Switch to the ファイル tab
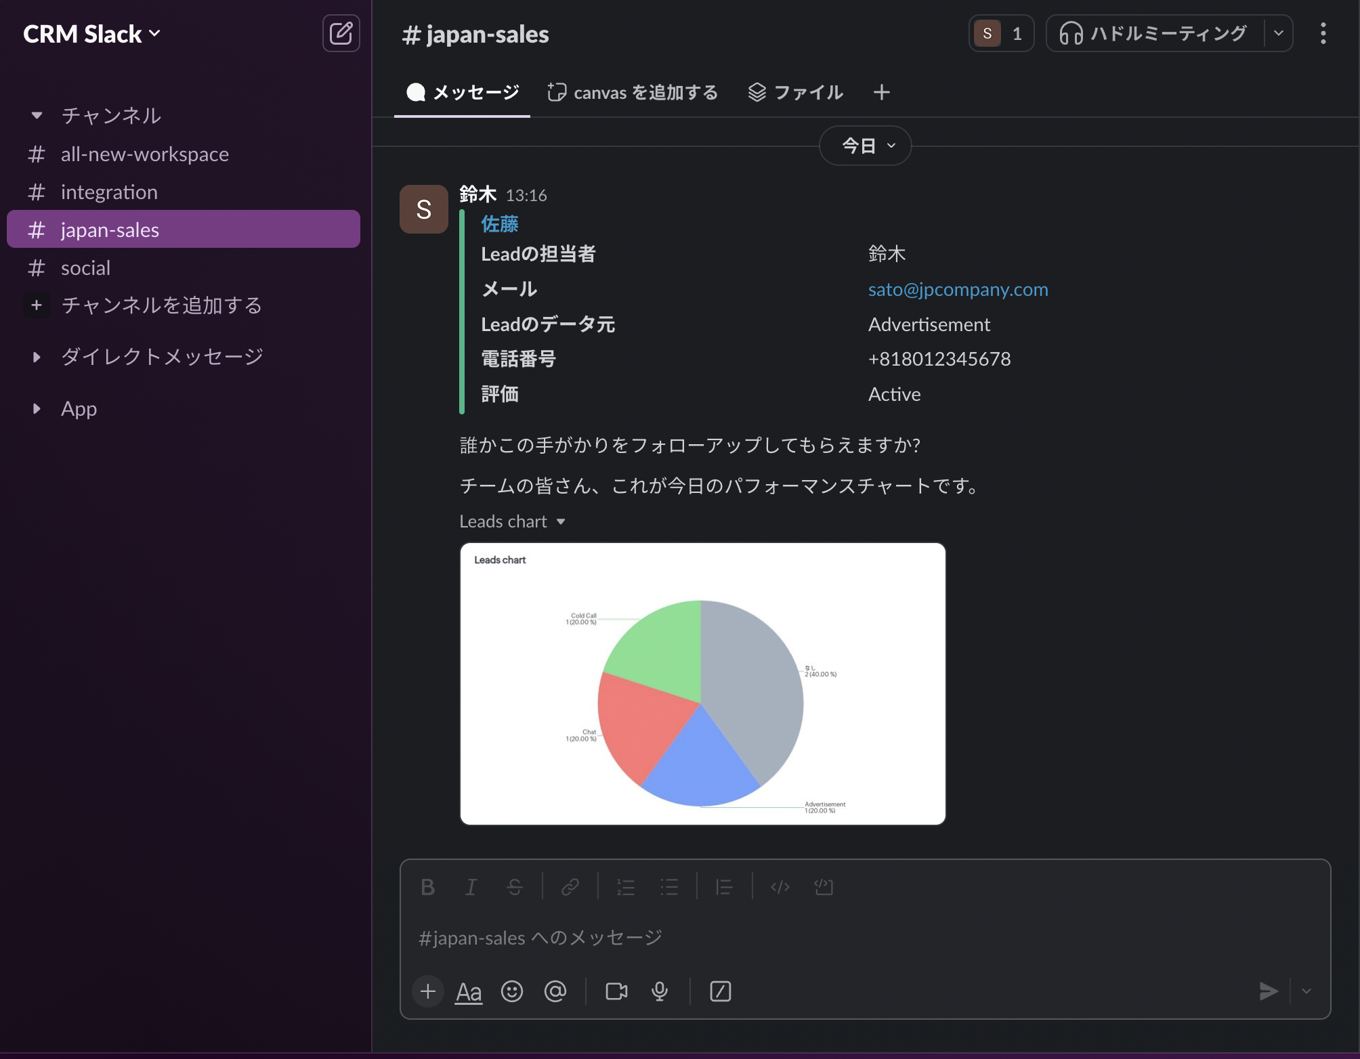Image resolution: width=1360 pixels, height=1059 pixels. click(x=796, y=92)
